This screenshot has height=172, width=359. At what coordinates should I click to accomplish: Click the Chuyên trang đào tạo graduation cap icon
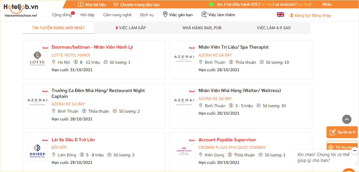click(116, 4)
